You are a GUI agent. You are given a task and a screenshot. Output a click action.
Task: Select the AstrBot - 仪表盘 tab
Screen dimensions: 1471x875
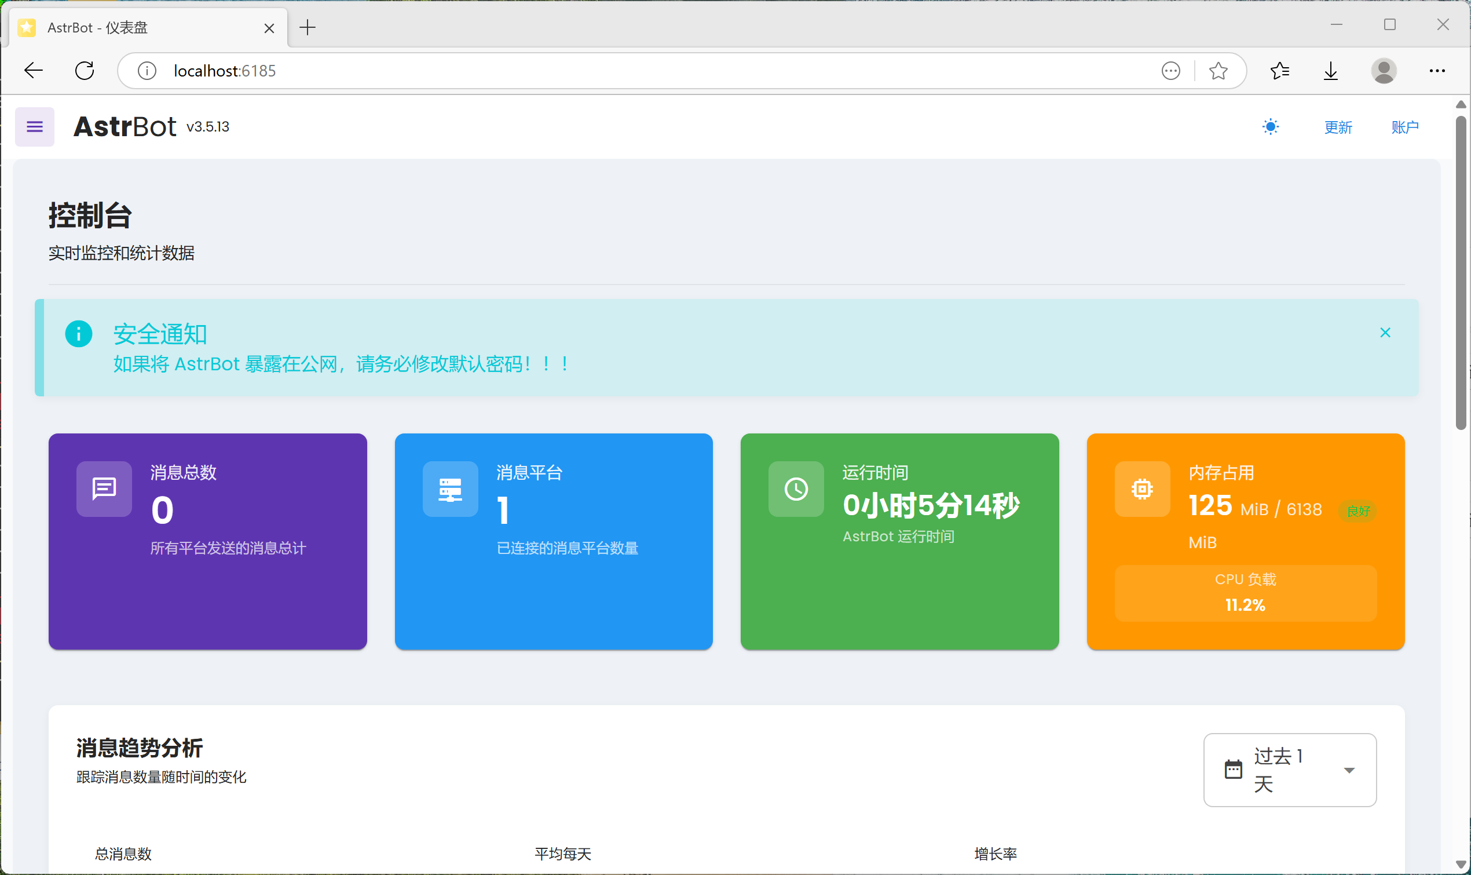point(147,28)
